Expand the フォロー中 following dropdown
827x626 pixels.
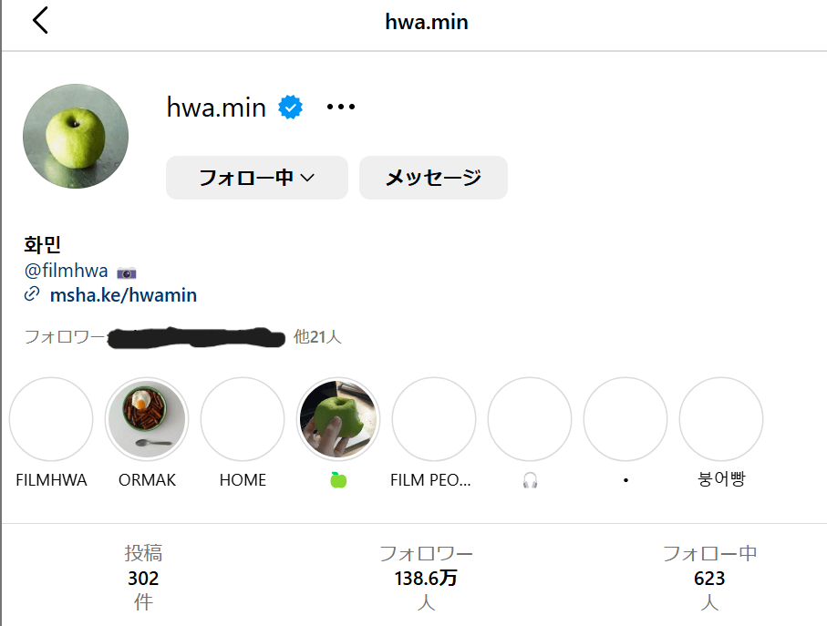click(256, 178)
